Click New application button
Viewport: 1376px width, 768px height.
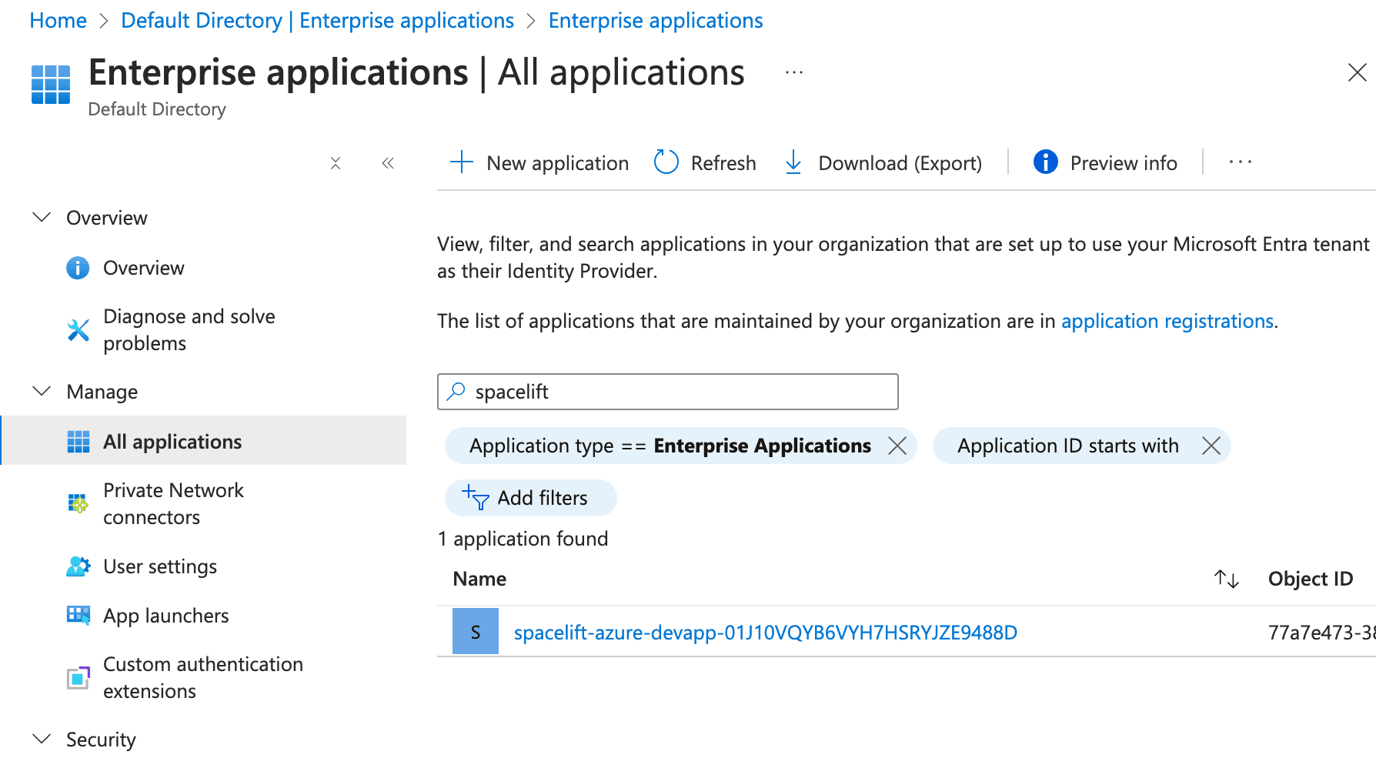pyautogui.click(x=539, y=163)
